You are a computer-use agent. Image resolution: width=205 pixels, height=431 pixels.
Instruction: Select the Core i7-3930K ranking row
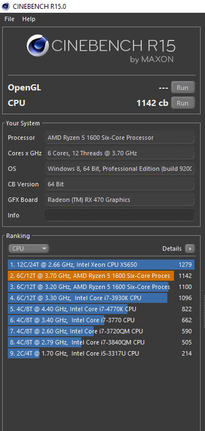pos(101,298)
